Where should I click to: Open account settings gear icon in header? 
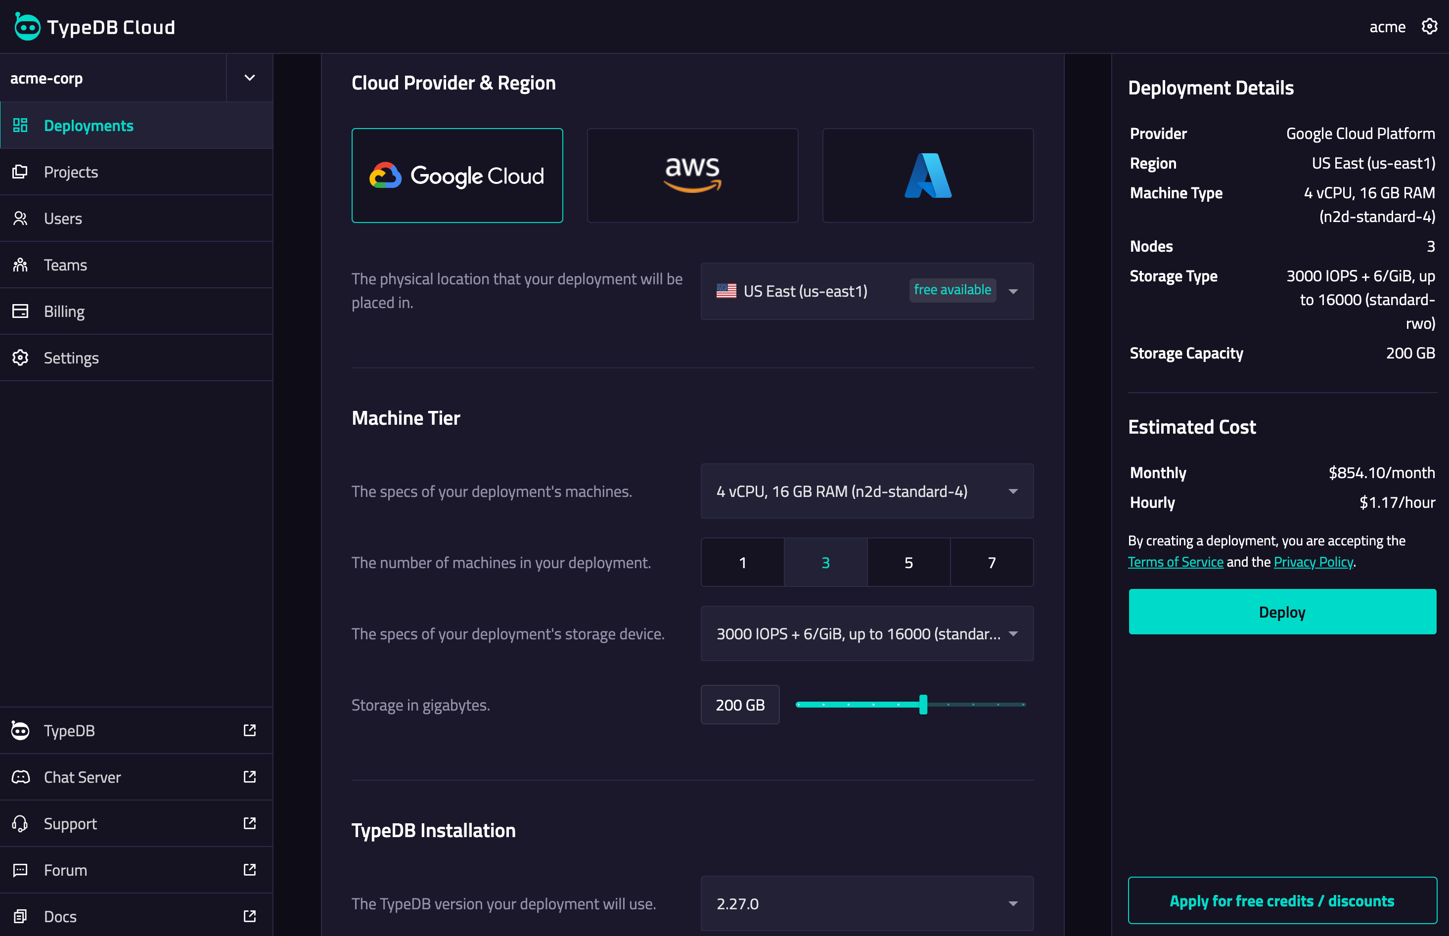tap(1429, 27)
